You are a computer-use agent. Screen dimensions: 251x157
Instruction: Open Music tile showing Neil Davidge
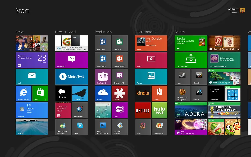coord(151,43)
